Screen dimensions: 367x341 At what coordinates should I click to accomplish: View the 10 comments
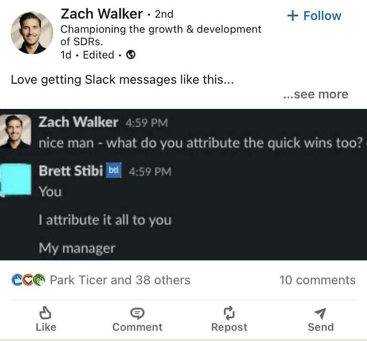tap(317, 280)
